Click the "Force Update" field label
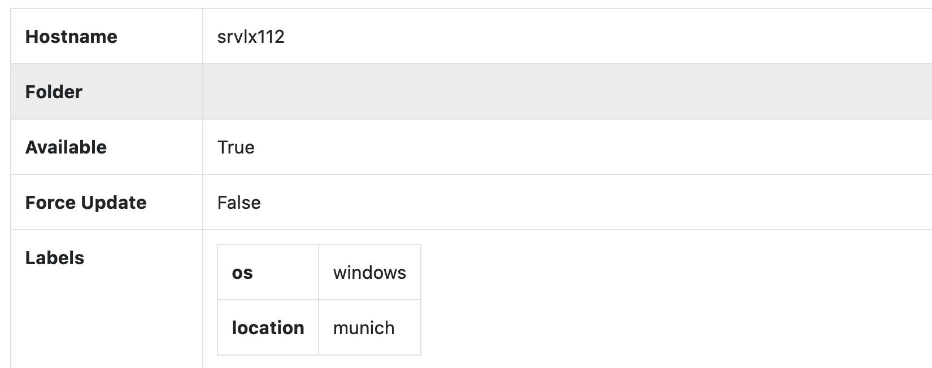 (86, 203)
